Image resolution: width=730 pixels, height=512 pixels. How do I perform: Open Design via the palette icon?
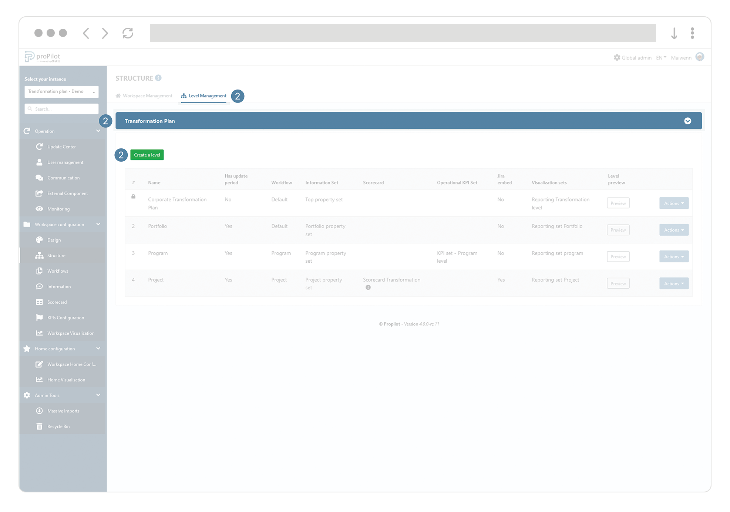coord(39,240)
